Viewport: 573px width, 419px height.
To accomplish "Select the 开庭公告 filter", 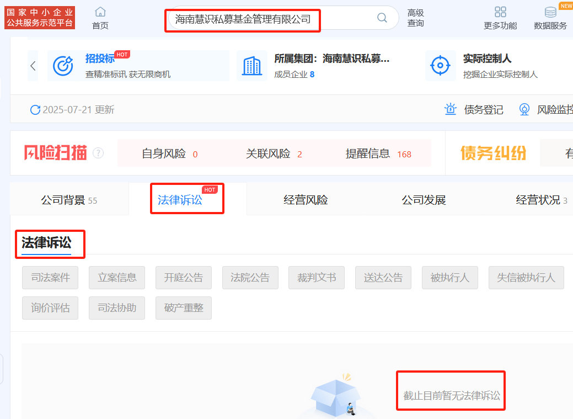I will [184, 278].
